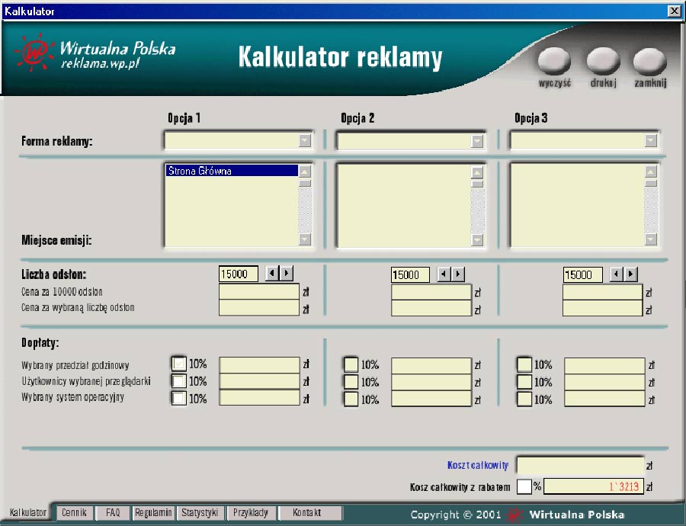Decrease Opcja 3 liczba odsłon with the left arrow

click(616, 274)
